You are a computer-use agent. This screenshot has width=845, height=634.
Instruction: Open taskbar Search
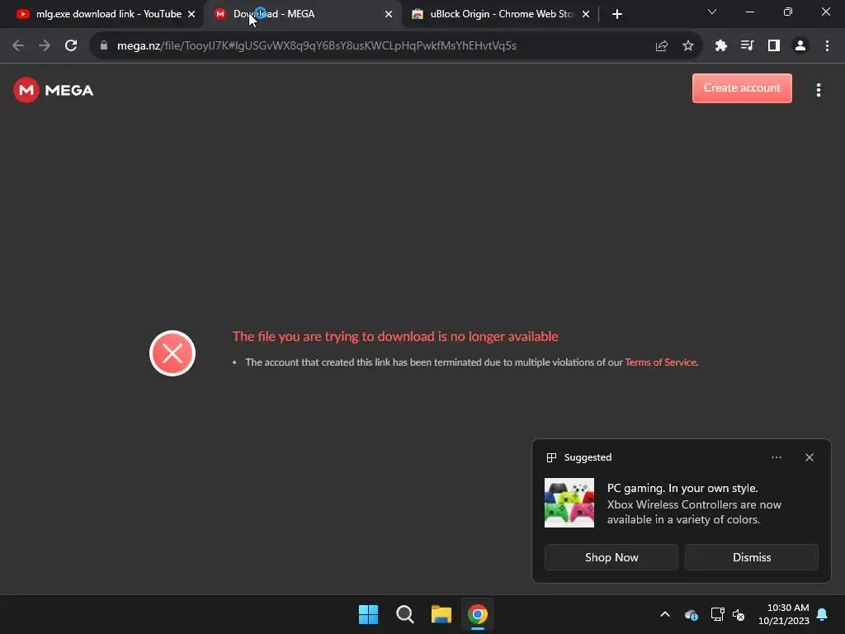(404, 614)
